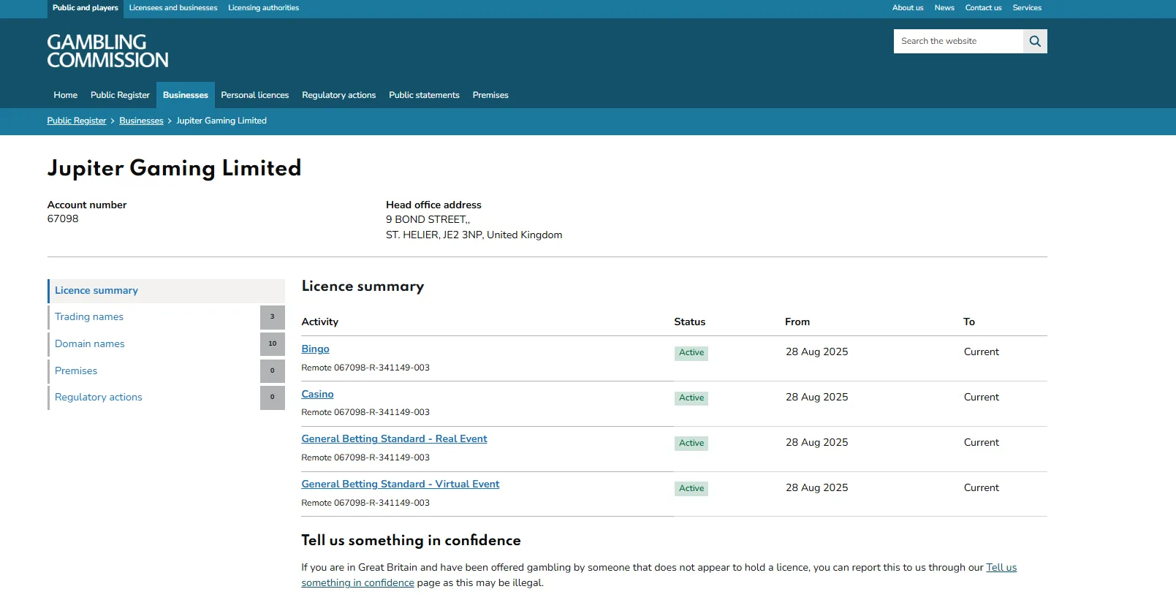Open Trading names side menu item
1176x608 pixels.
click(x=89, y=317)
